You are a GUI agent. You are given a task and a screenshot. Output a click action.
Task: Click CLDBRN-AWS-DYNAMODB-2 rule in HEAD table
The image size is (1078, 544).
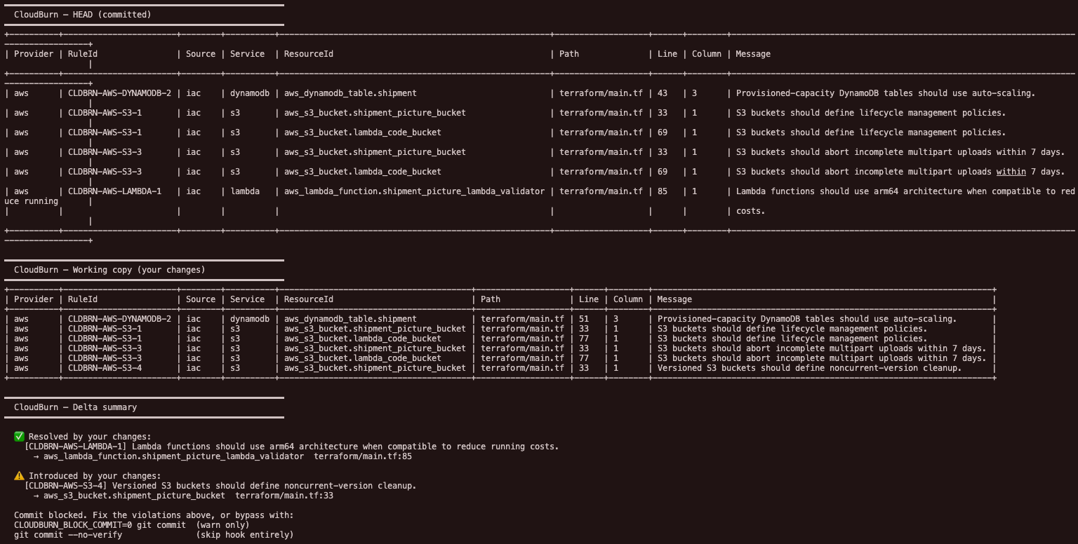coord(119,93)
